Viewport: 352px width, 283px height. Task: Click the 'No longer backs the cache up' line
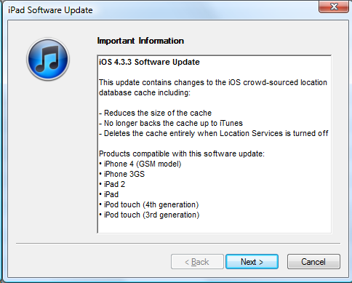pyautogui.click(x=171, y=123)
